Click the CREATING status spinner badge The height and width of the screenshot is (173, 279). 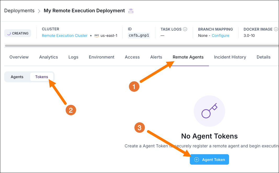coord(18,33)
